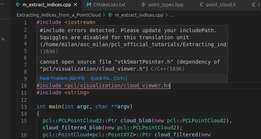Screen dimensions: 261x139
Task: Click line number 1 in the gutter
Action: point(25,23)
